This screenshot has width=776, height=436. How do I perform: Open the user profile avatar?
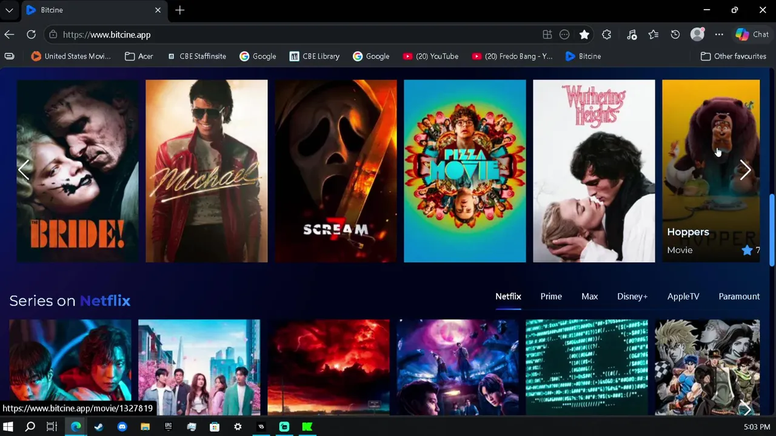pyautogui.click(x=698, y=35)
